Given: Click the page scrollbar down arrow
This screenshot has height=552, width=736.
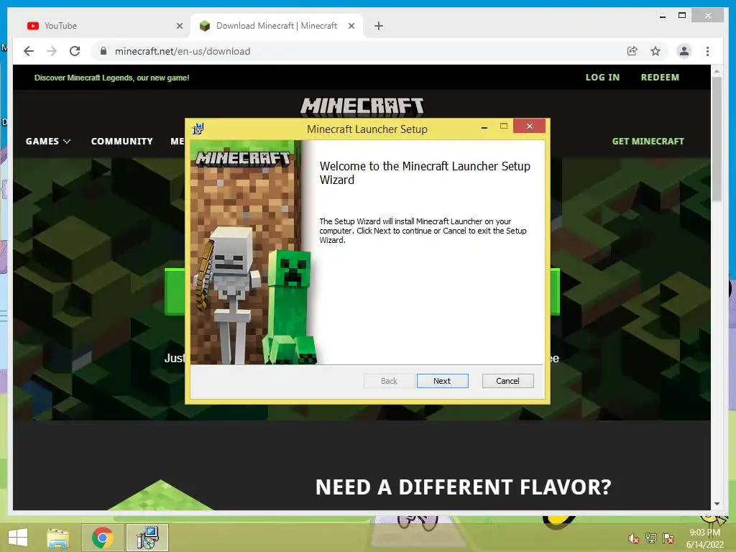Looking at the screenshot, I should point(717,504).
